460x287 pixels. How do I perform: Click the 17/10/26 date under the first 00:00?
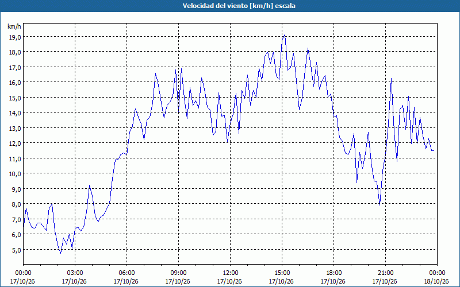[22, 282]
